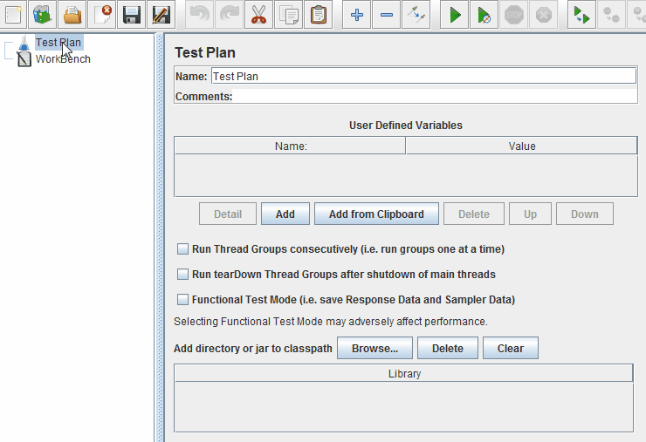Click the Name input field
The width and height of the screenshot is (646, 442).
(424, 76)
